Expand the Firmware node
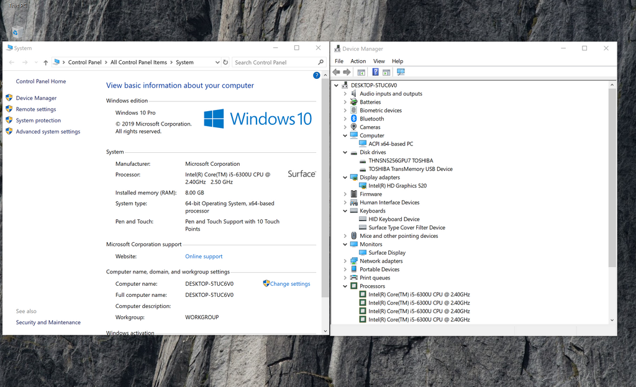The width and height of the screenshot is (636, 387). (x=345, y=194)
